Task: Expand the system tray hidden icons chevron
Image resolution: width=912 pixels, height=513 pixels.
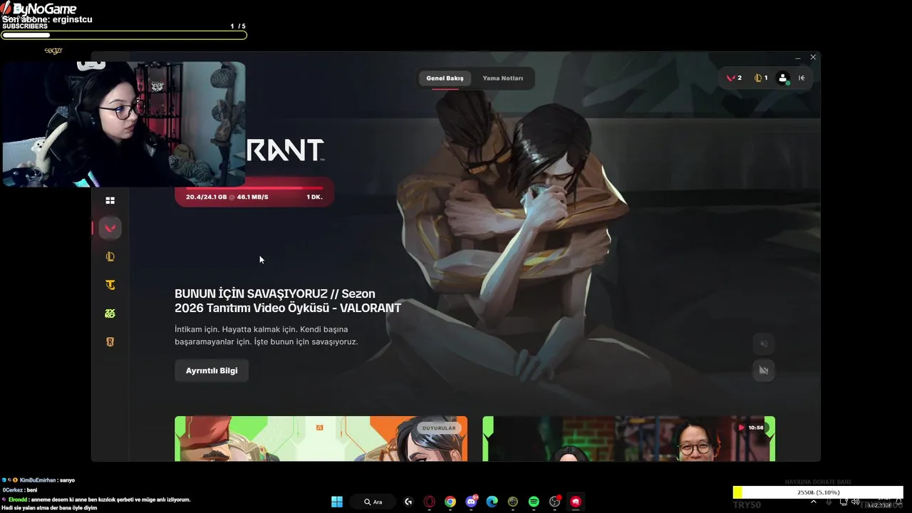Action: (x=814, y=502)
